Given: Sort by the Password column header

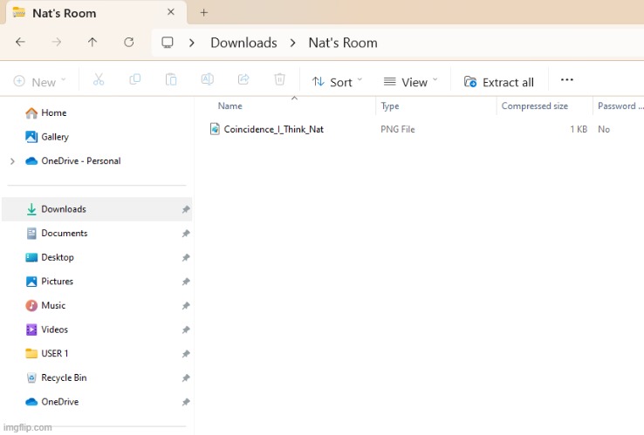Looking at the screenshot, I should (x=619, y=105).
